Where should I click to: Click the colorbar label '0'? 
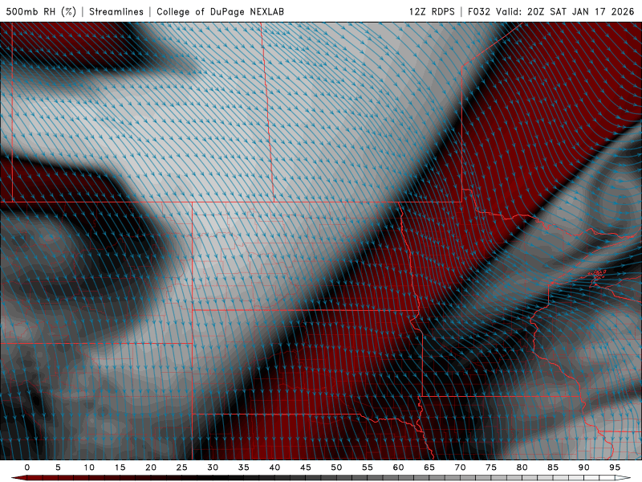point(27,468)
